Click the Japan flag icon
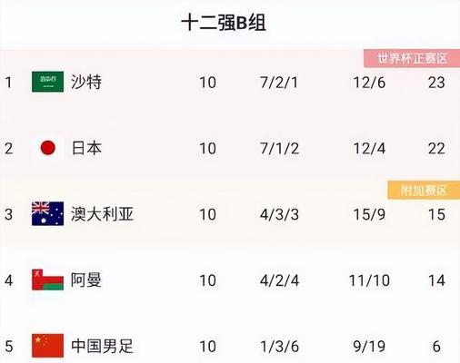This screenshot has width=460, height=363. tap(47, 148)
